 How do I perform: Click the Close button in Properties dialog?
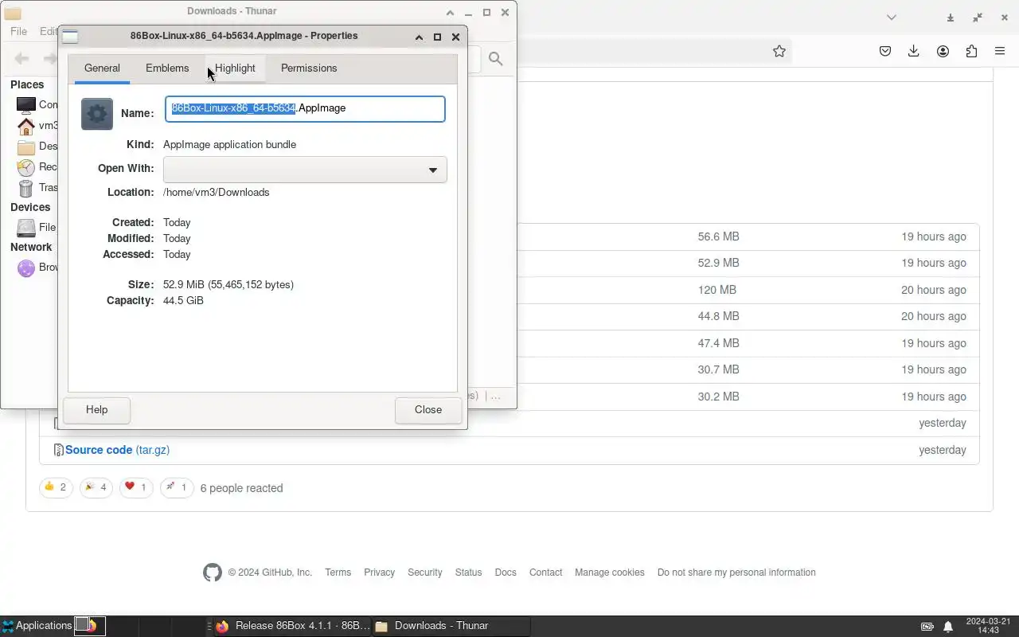tap(428, 410)
